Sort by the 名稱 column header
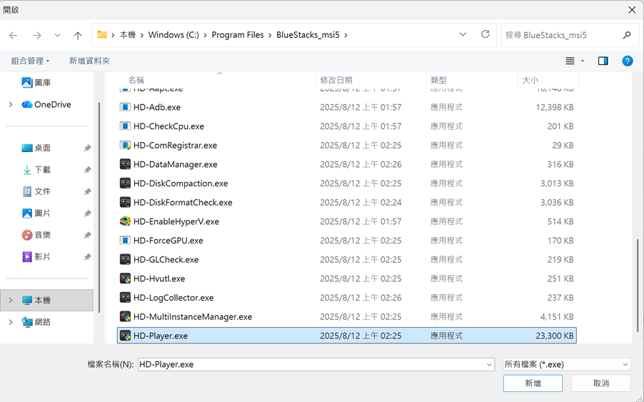 136,80
